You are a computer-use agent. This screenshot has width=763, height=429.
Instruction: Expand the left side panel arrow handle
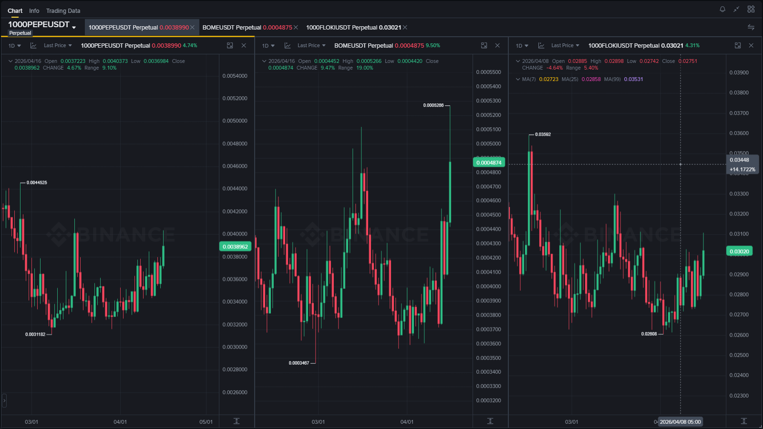(x=4, y=400)
